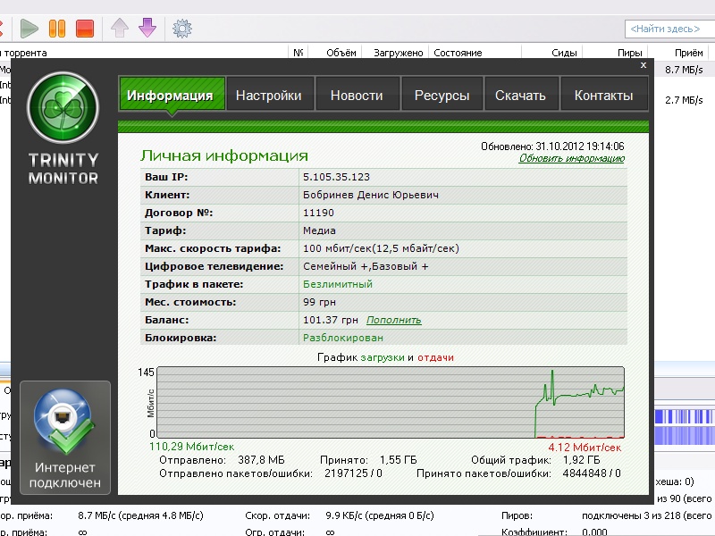Click the 9.9 КБ/с upload speed status
Image resolution: width=715 pixels, height=536 pixels.
coord(379,515)
